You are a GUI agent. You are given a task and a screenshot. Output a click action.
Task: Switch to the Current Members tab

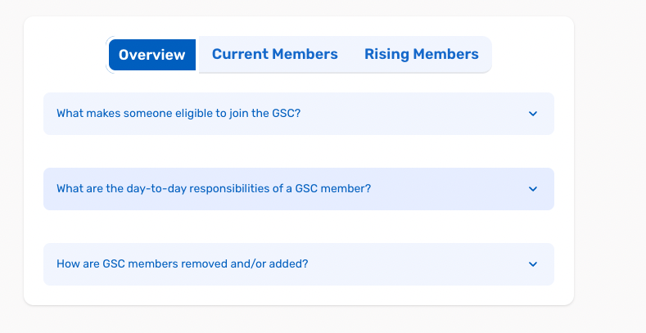[274, 55]
